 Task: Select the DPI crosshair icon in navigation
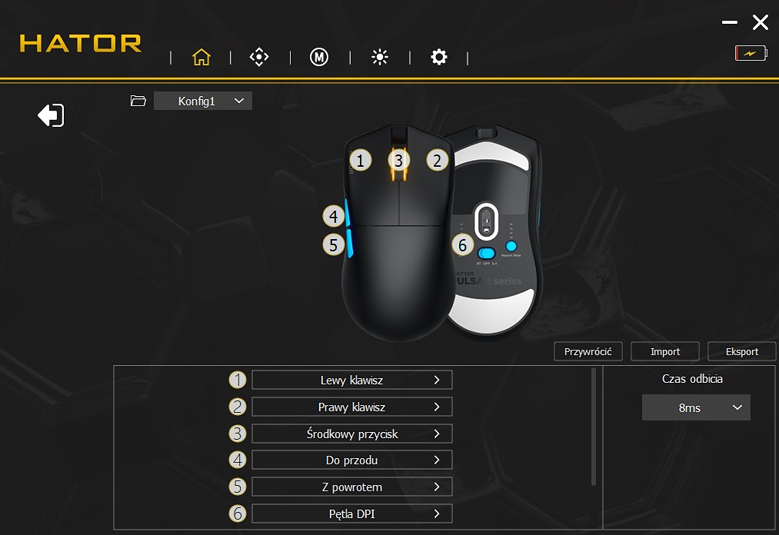point(258,56)
